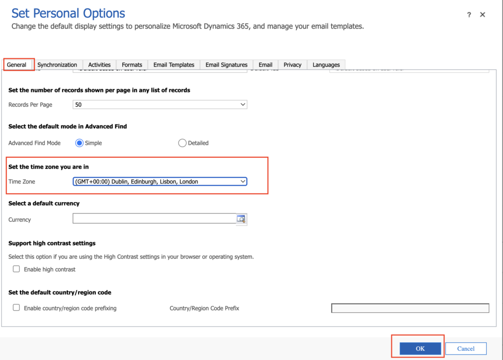Screen dimensions: 503x360
Task: Click the 'Set Personal Options' title
Action: 68,13
